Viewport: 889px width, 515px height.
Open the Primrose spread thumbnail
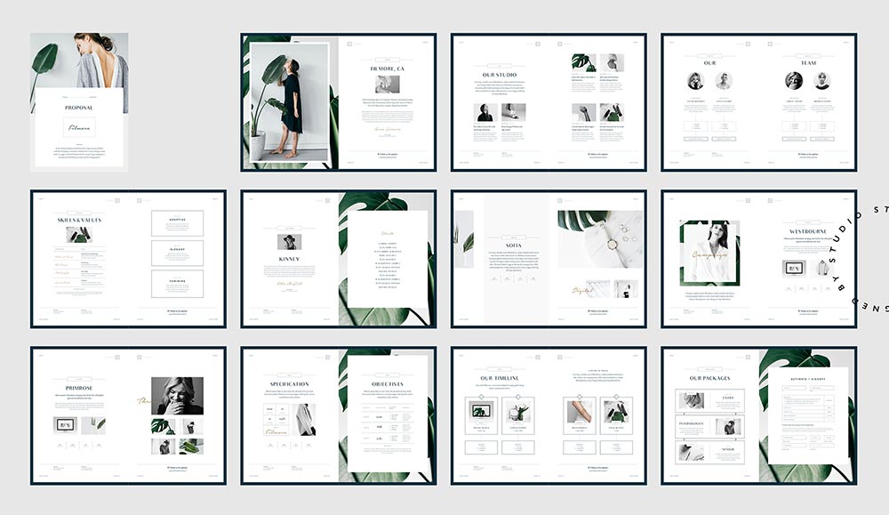(128, 415)
